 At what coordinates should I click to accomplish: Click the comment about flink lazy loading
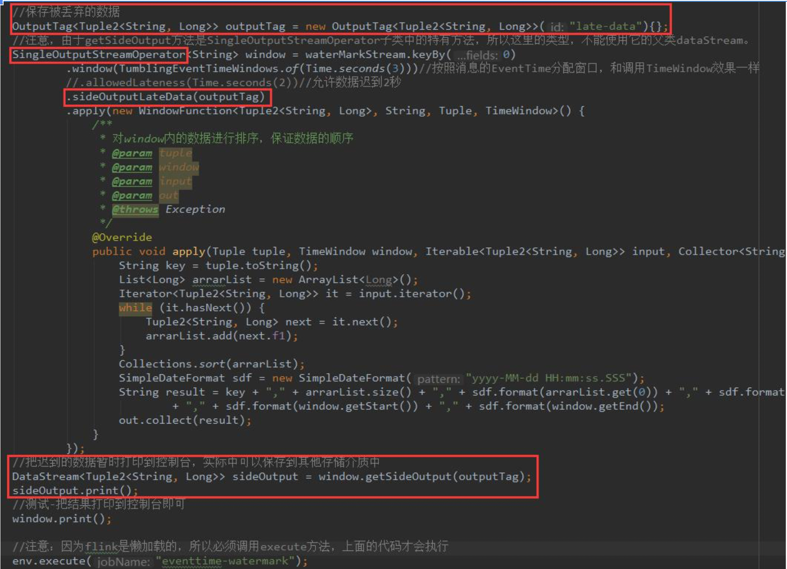point(230,546)
